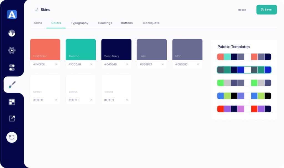
Task: Click the external link sidebar icon
Action: (x=12, y=119)
